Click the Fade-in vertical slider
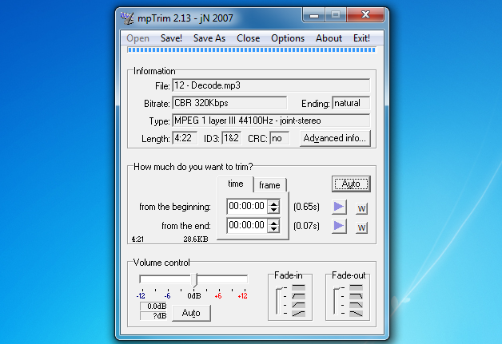Image resolution: width=502 pixels, height=344 pixels. 278,301
